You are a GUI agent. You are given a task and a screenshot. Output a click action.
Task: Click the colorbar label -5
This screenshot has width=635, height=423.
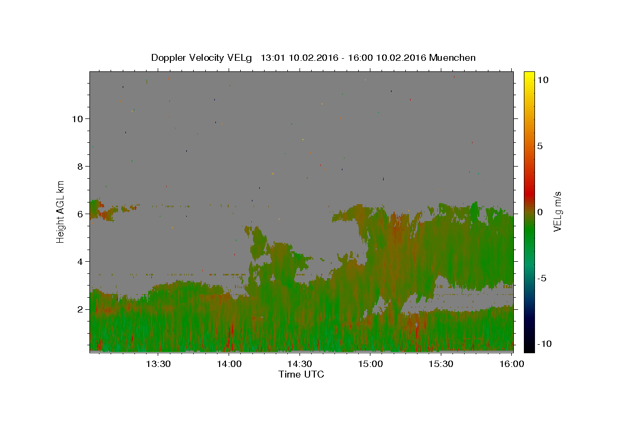coord(542,278)
